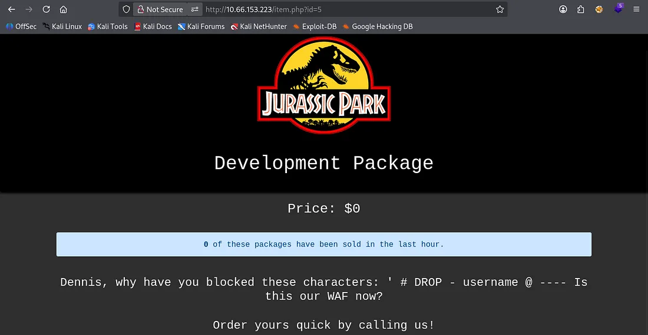Open the site permissions icon in address bar
The height and width of the screenshot is (335, 648).
click(194, 9)
